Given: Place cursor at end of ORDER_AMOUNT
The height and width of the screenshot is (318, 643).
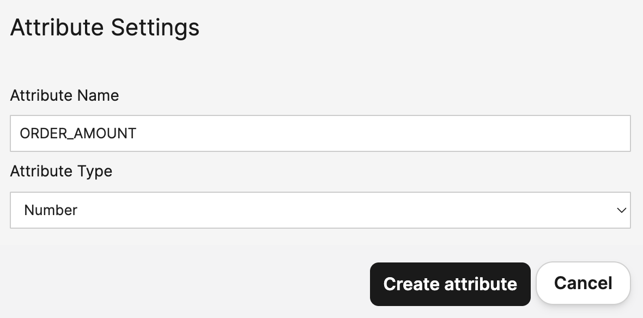Looking at the screenshot, I should [x=137, y=133].
